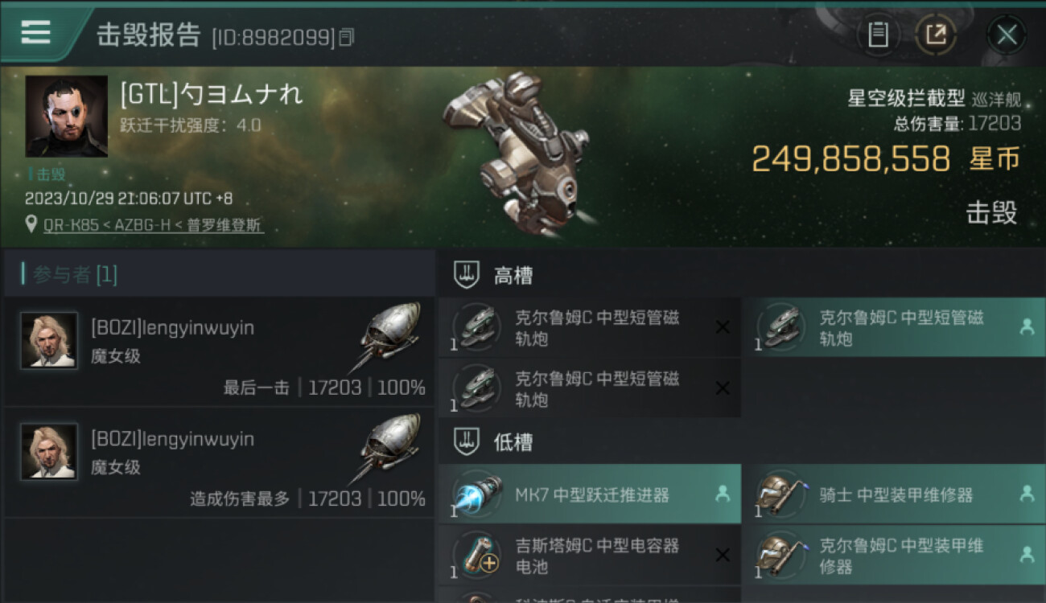Open the hamburger menu in header
Image resolution: width=1046 pixels, height=603 pixels.
tap(36, 32)
